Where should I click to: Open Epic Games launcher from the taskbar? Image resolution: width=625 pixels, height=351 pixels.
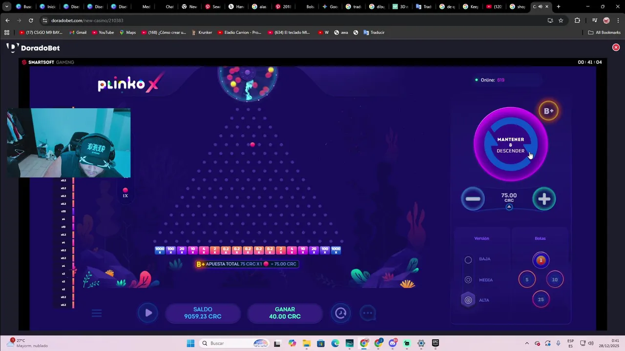[435, 343]
